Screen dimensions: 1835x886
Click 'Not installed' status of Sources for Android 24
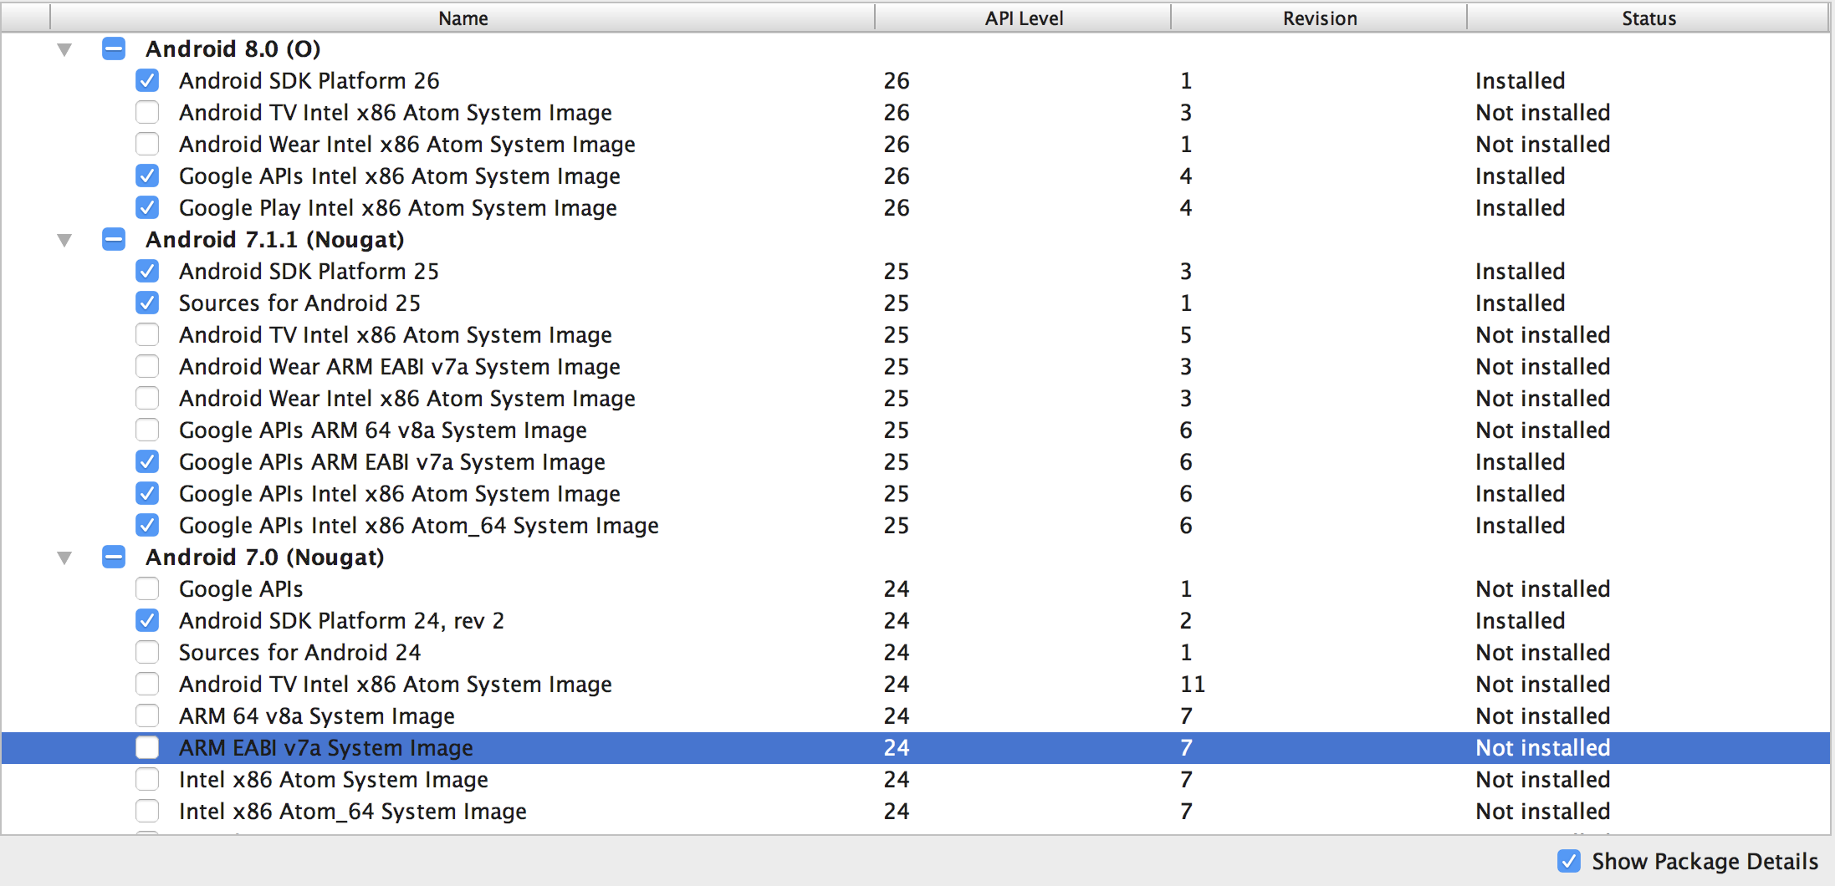click(1543, 653)
